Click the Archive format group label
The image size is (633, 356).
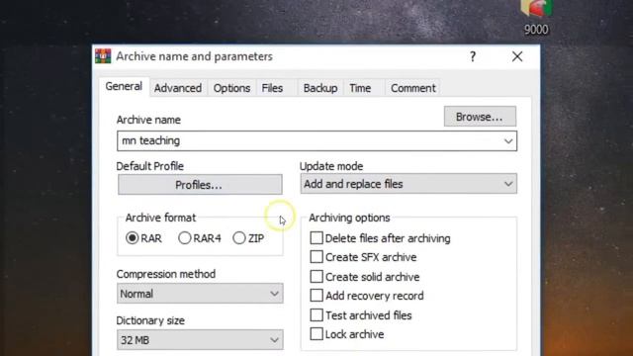(x=160, y=218)
